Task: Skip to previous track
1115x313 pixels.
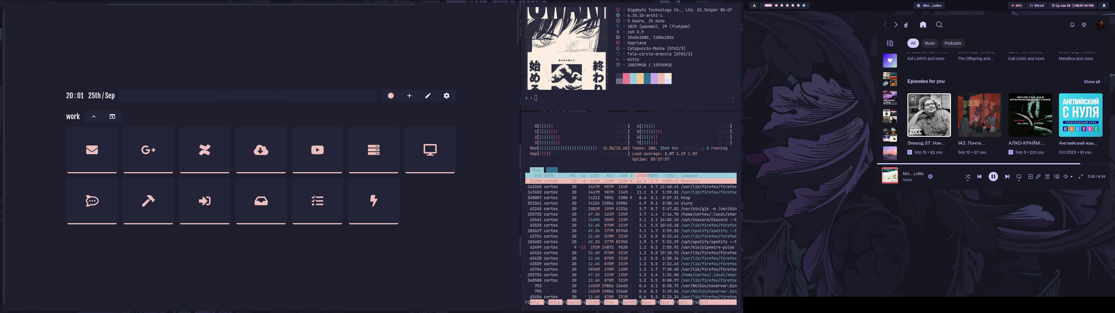Action: tap(979, 177)
